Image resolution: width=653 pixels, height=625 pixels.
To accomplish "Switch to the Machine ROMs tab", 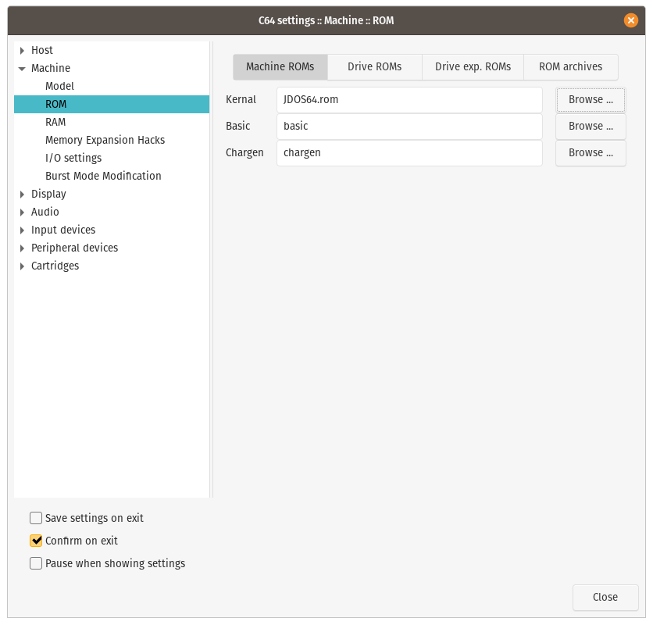I will 280,66.
